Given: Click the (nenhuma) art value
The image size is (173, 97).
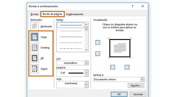Looking at the screenshot, I should [x=71, y=83].
